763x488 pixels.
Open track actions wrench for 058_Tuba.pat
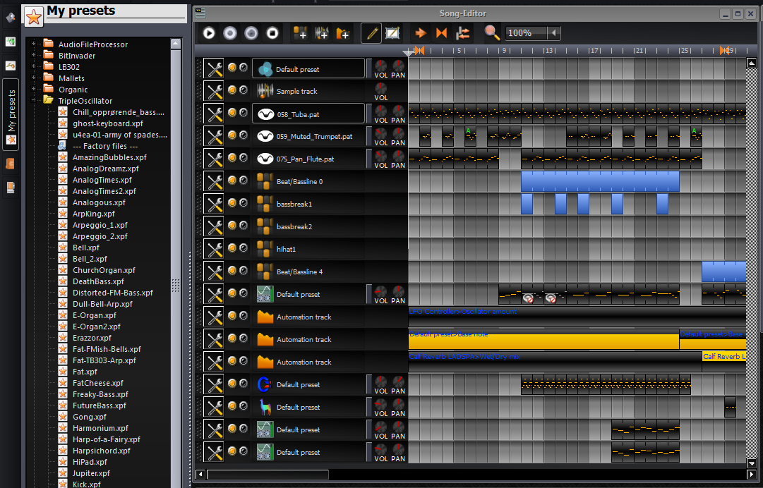point(214,114)
